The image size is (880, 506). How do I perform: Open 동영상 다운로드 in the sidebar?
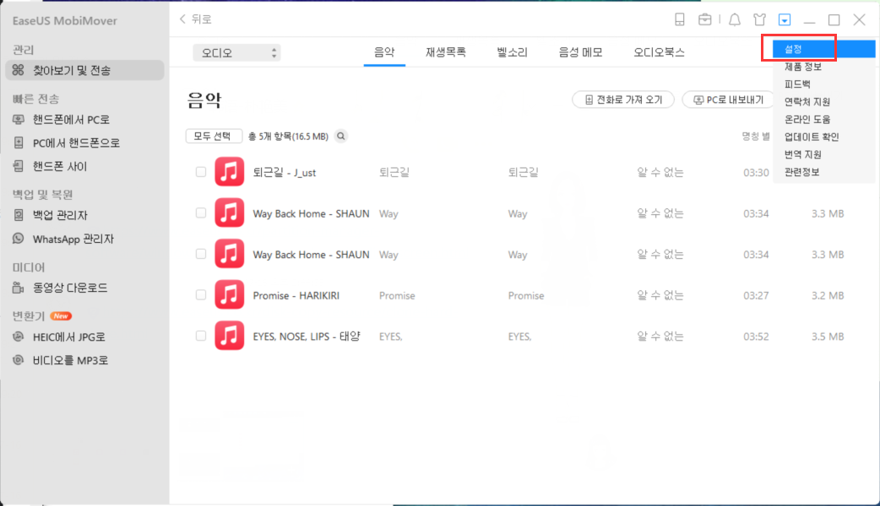tap(69, 288)
